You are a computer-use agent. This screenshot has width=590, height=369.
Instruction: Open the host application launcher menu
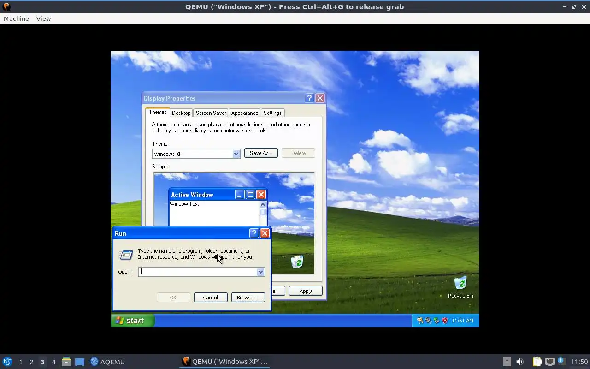[7, 362]
